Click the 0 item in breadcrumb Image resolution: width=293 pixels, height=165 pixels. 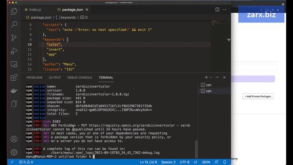coord(84,17)
